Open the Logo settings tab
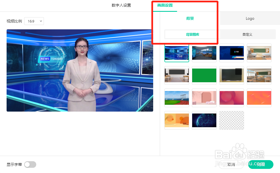280x173 pixels. pyautogui.click(x=250, y=18)
